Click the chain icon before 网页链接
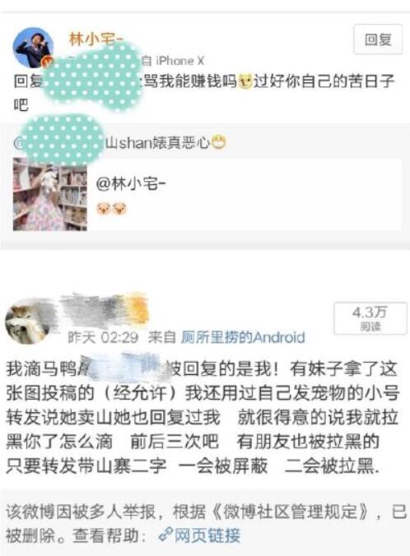410x556 pixels. (x=165, y=534)
